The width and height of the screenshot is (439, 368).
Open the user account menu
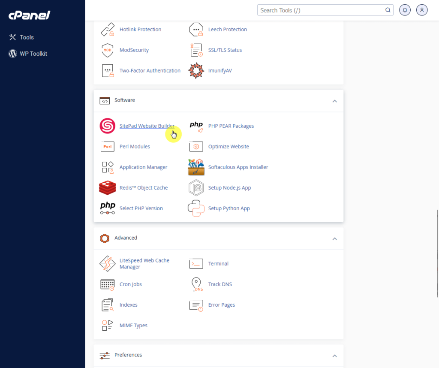[422, 9]
